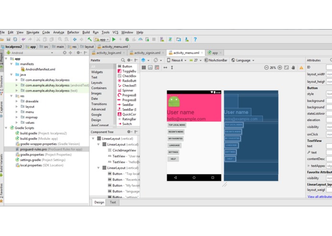Click zoom to fit screen icon
This screenshot has height=236, width=332.
coord(287,68)
